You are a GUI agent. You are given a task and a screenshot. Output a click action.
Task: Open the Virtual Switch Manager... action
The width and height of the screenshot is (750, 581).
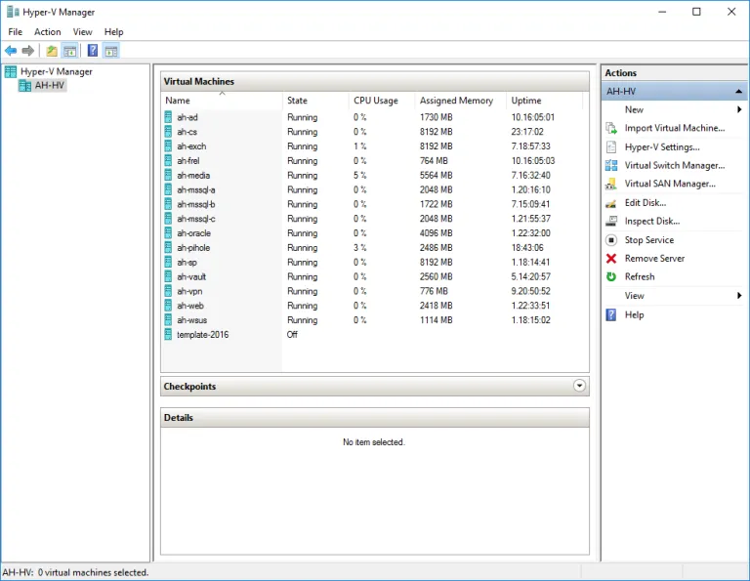click(x=675, y=165)
